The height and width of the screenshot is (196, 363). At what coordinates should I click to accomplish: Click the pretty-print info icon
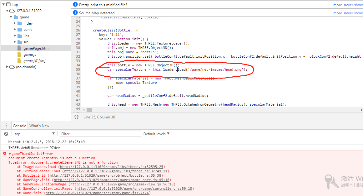tap(75, 4)
